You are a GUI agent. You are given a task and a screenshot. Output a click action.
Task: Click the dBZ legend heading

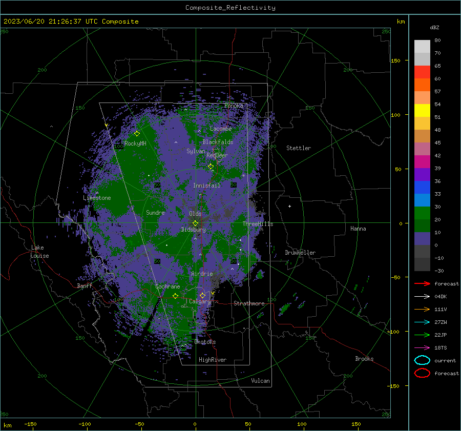434,27
